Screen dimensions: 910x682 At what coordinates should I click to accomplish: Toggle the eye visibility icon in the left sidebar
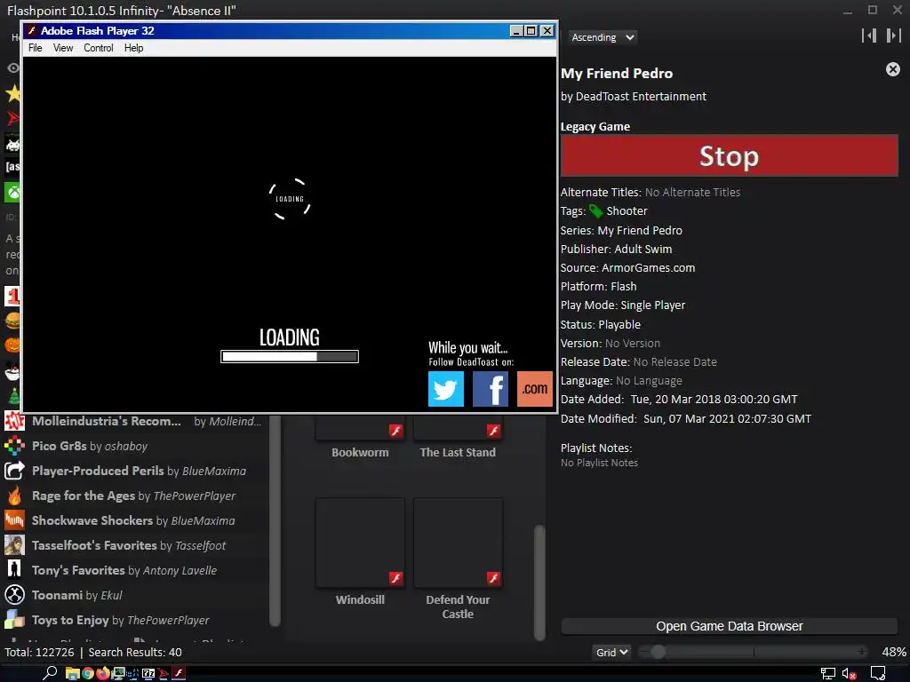click(12, 68)
